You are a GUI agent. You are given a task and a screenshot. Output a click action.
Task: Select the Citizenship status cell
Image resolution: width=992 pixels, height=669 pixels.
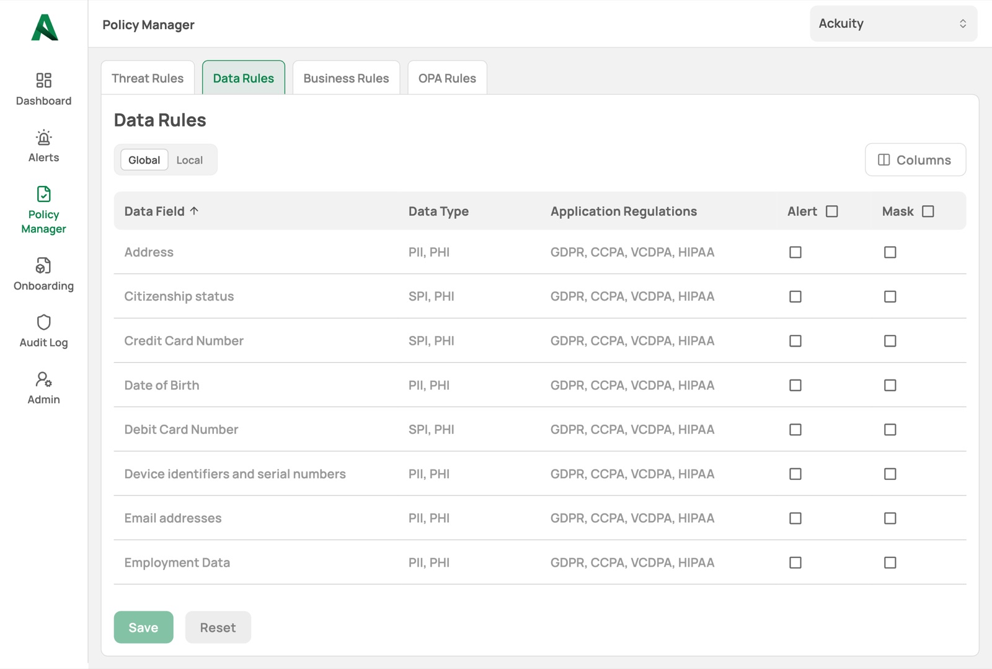pyautogui.click(x=179, y=296)
